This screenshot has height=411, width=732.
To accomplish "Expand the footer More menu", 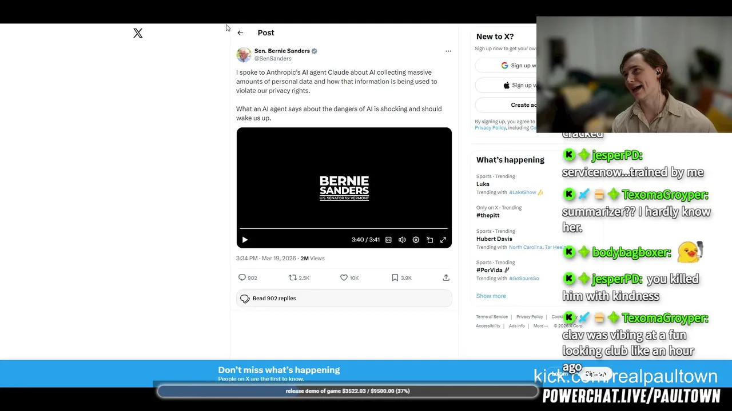I will click(x=540, y=326).
